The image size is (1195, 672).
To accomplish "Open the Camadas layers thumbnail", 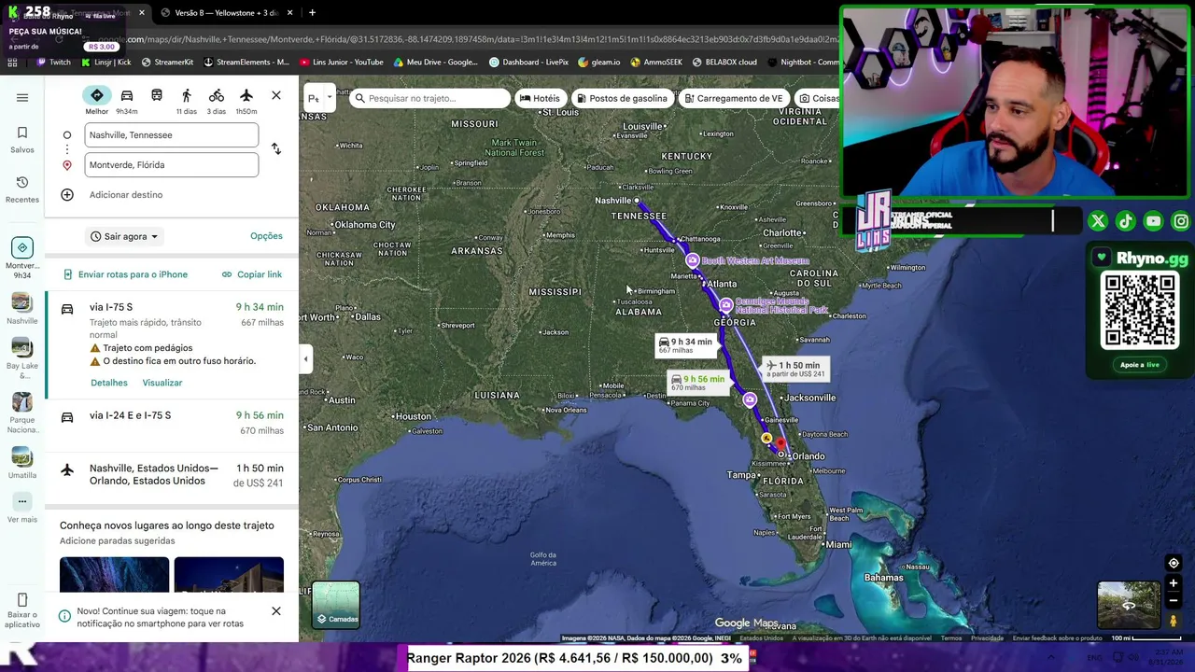I will (336, 605).
